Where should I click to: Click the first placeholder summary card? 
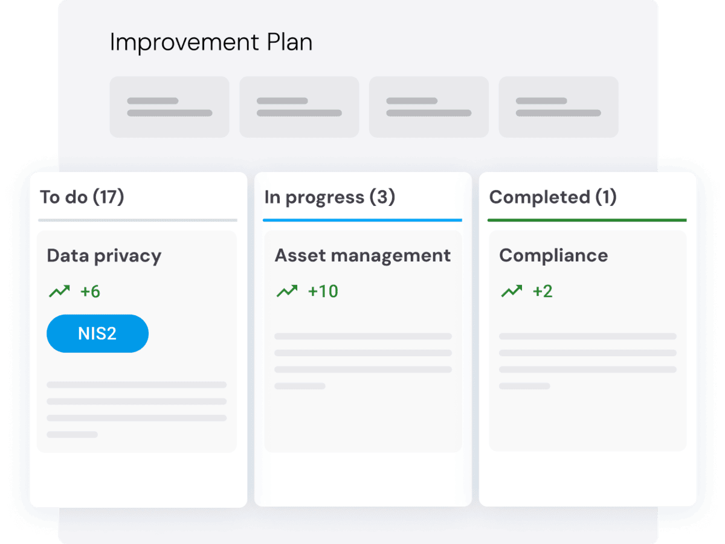pos(169,107)
